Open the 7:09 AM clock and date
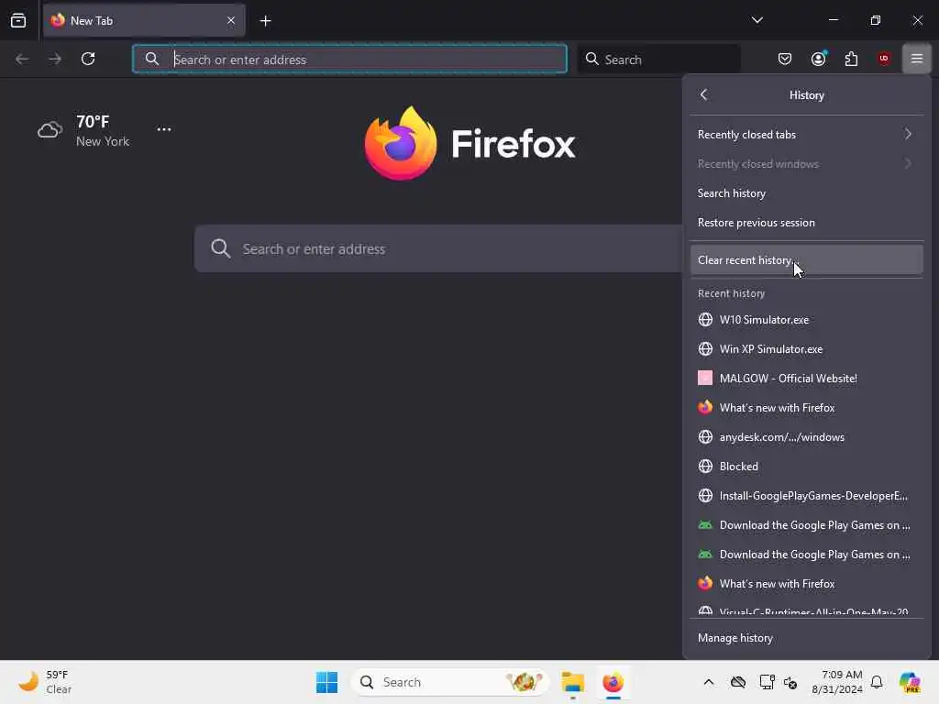939x704 pixels. point(836,682)
